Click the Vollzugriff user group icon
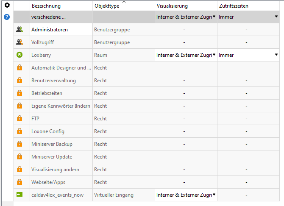The width and height of the screenshot is (284, 206). [x=19, y=42]
